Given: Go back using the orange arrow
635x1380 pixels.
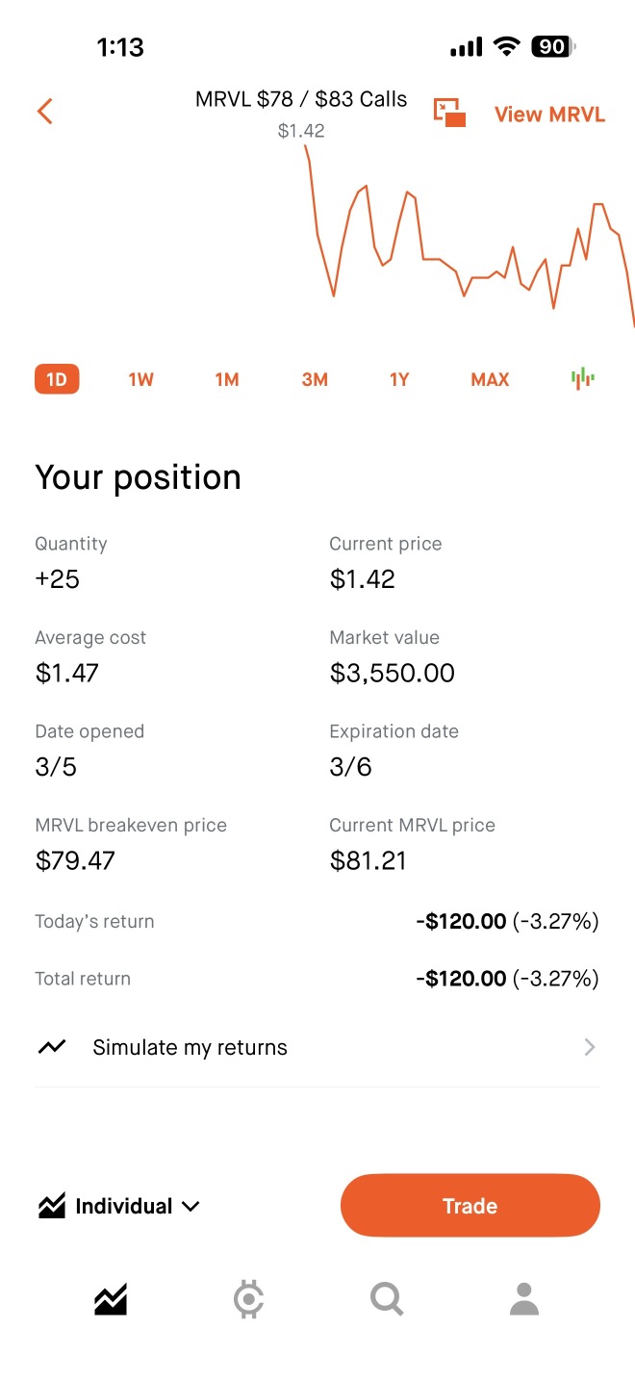Looking at the screenshot, I should 44,112.
